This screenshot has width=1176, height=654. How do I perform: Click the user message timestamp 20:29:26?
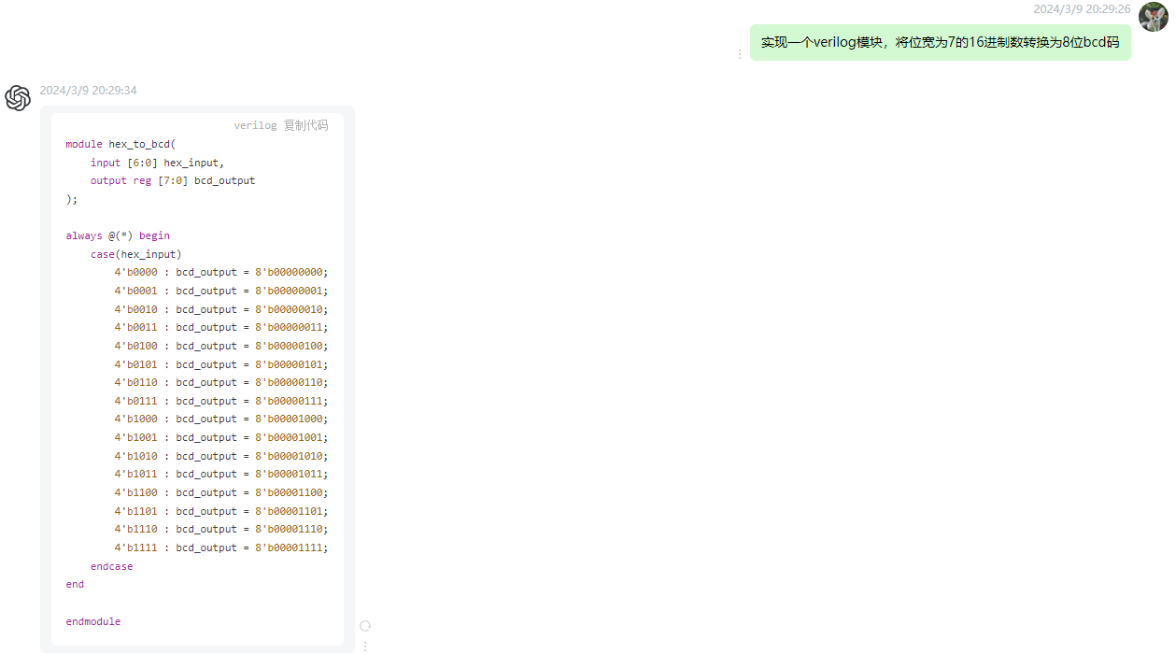[x=1082, y=9]
